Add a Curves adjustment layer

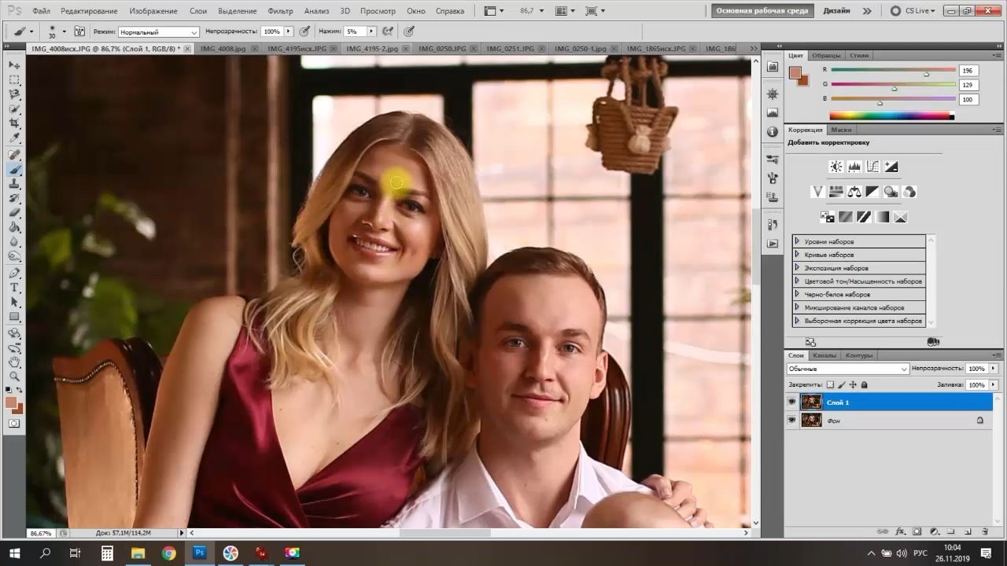click(x=872, y=167)
